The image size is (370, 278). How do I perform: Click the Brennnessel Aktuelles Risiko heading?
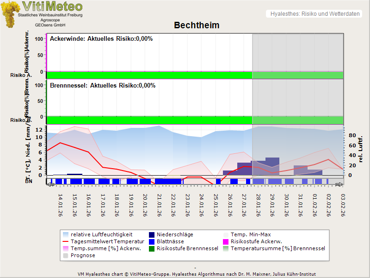[x=103, y=86]
